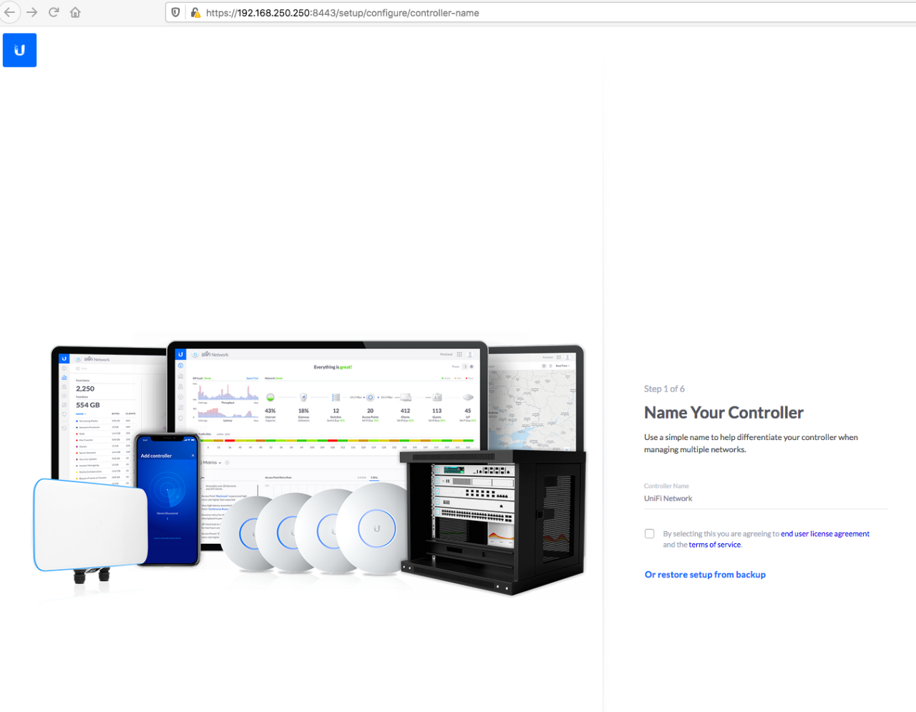Click the blue Ubiquiti logo icon

pos(19,50)
